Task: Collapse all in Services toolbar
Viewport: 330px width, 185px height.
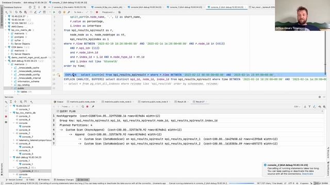Action: (15, 102)
